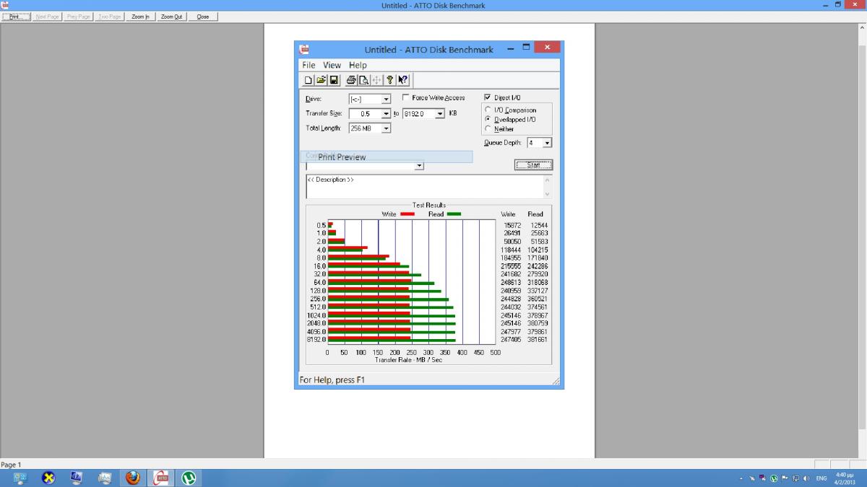Select the Overlapped I/O radio button

click(488, 119)
